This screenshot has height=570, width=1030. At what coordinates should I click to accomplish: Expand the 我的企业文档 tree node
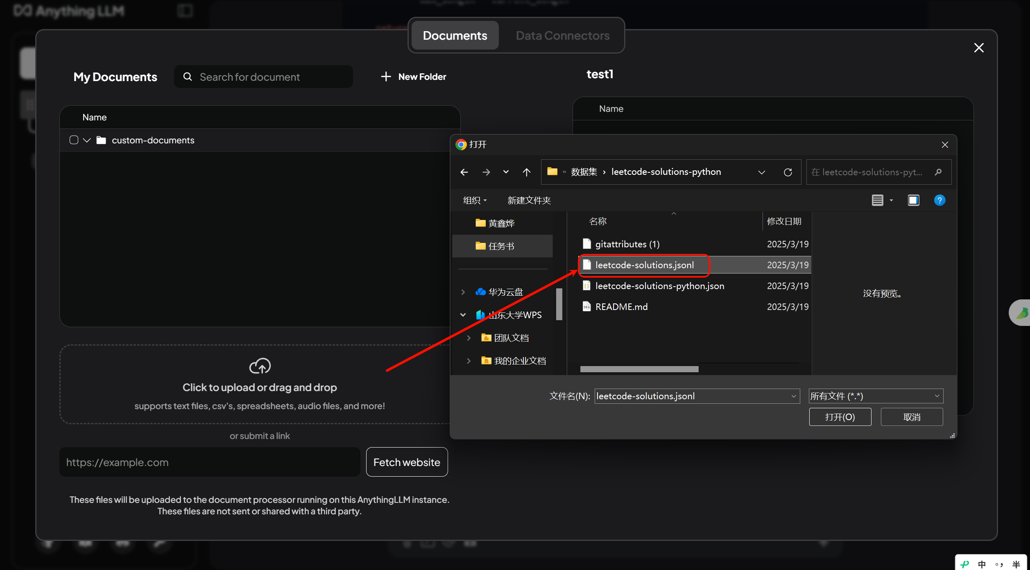pyautogui.click(x=469, y=361)
